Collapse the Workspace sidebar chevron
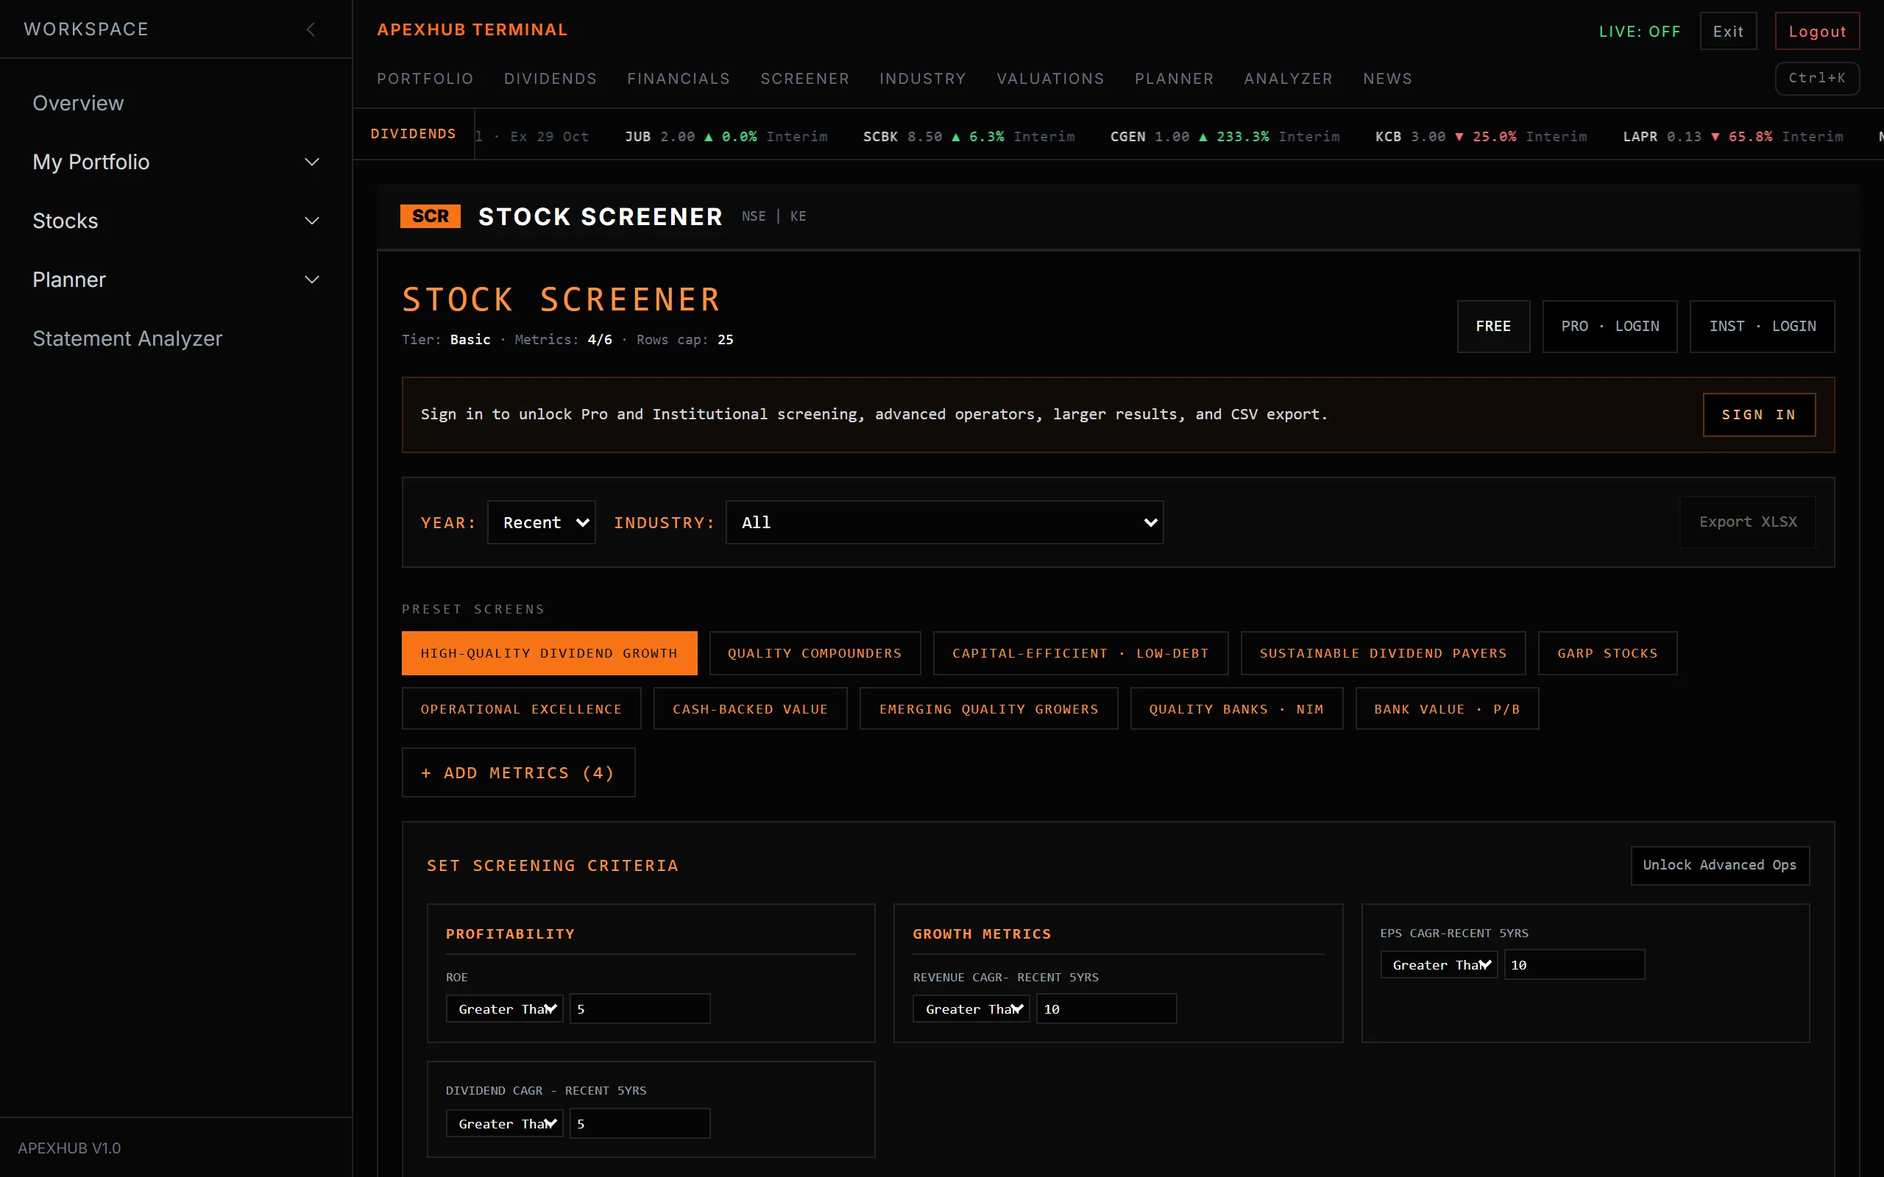The height and width of the screenshot is (1177, 1884). [311, 29]
